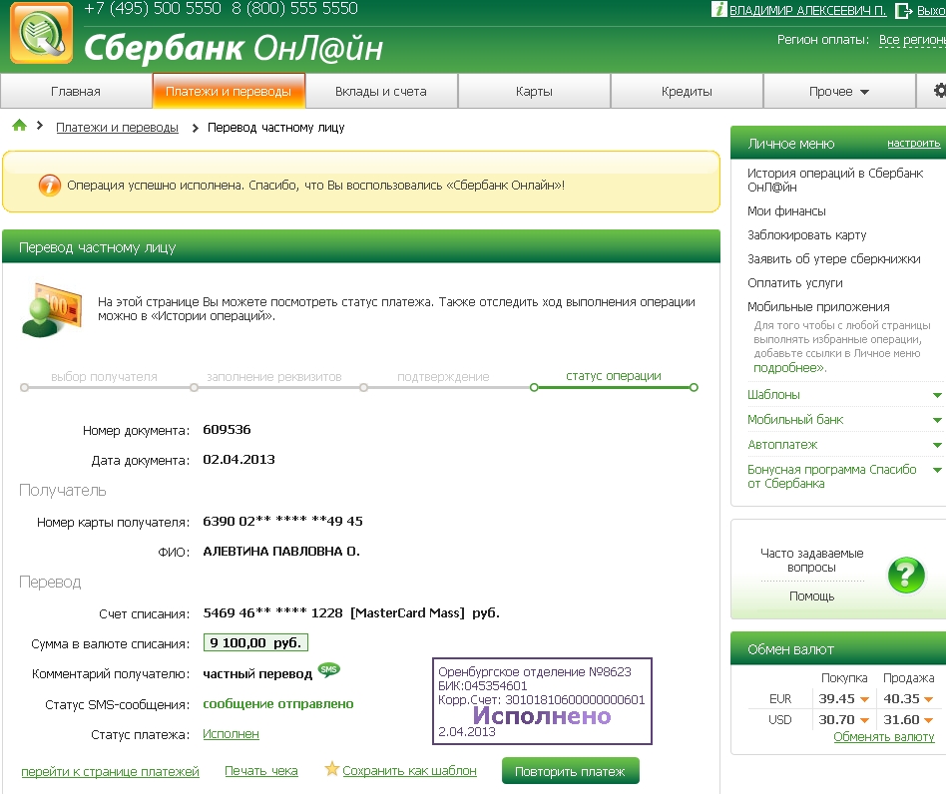Open the Главная tab

click(76, 92)
